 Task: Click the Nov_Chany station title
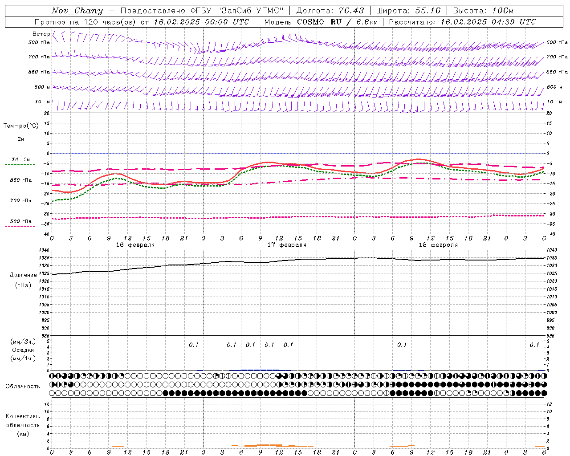click(77, 11)
